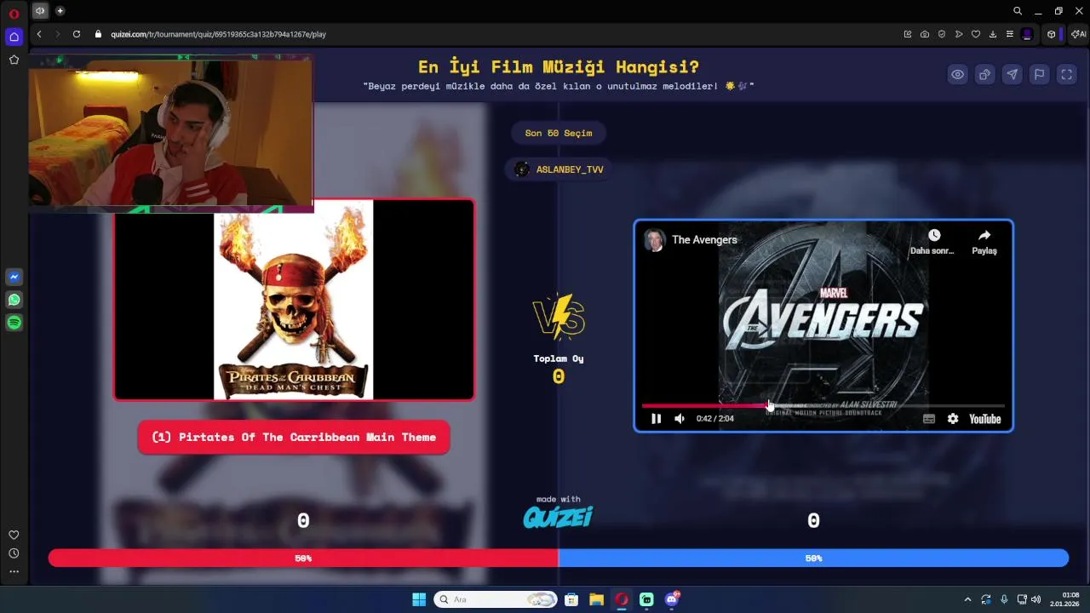Open the star bookmarks sidebar icon
Image resolution: width=1090 pixels, height=613 pixels.
click(14, 60)
